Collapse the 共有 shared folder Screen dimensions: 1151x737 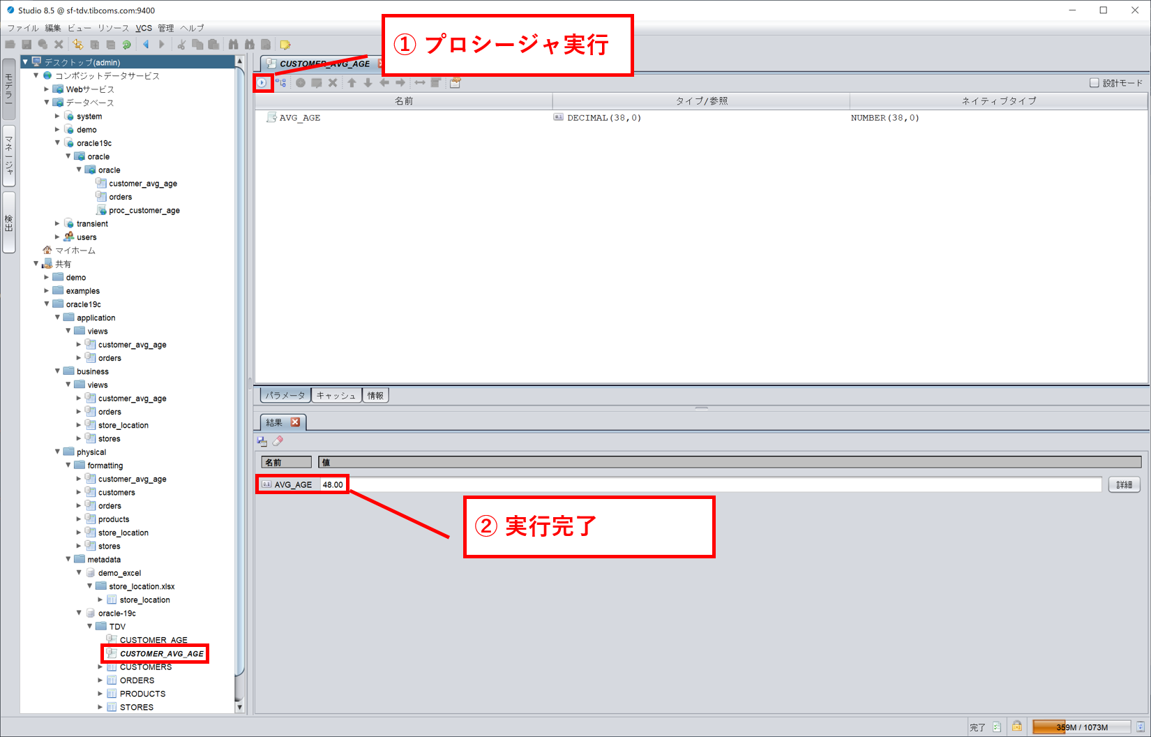tap(36, 264)
